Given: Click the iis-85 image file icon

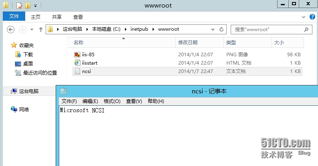Looking at the screenshot, I should point(77,55).
